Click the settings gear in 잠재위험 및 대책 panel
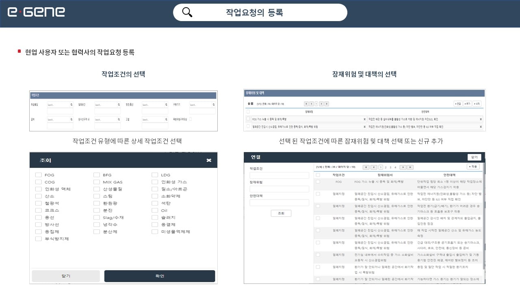This screenshot has height=292, width=520. click(x=249, y=104)
